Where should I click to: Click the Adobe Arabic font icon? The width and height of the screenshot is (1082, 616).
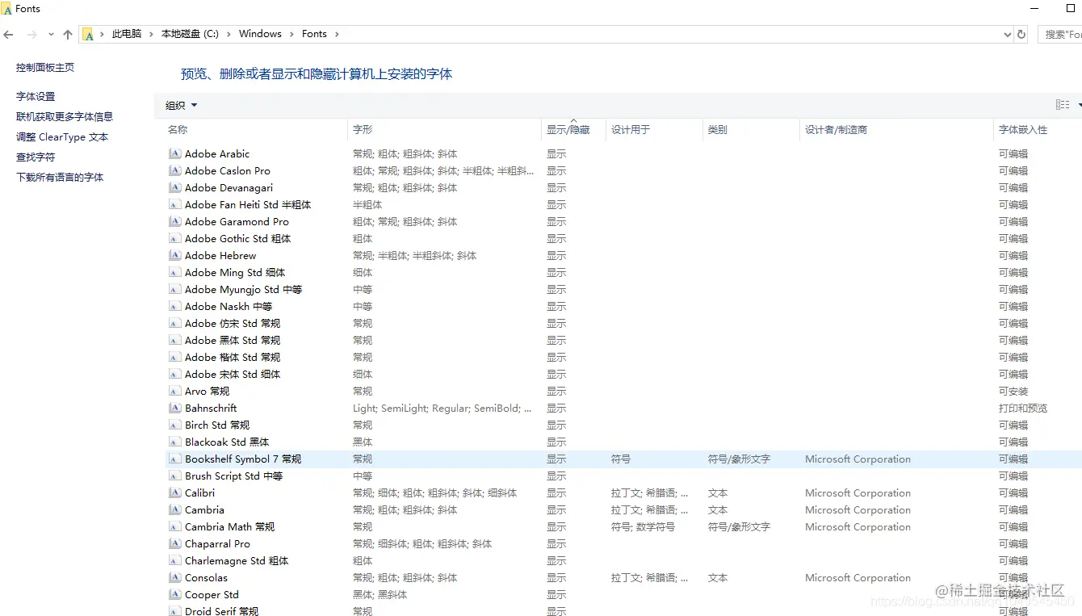coord(174,153)
